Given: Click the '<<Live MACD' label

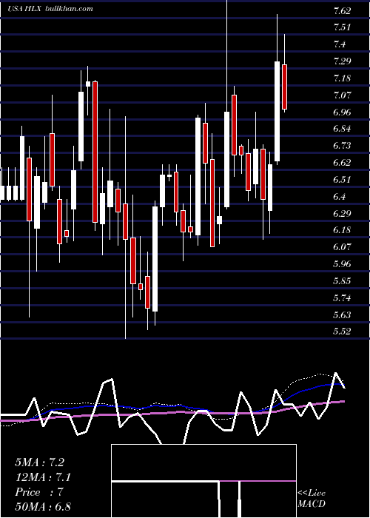Looking at the screenshot, I should 312,498.
